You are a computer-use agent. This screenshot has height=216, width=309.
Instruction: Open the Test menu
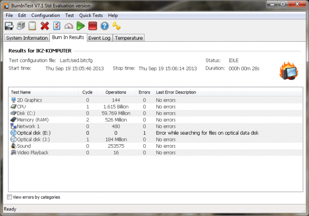click(70, 15)
